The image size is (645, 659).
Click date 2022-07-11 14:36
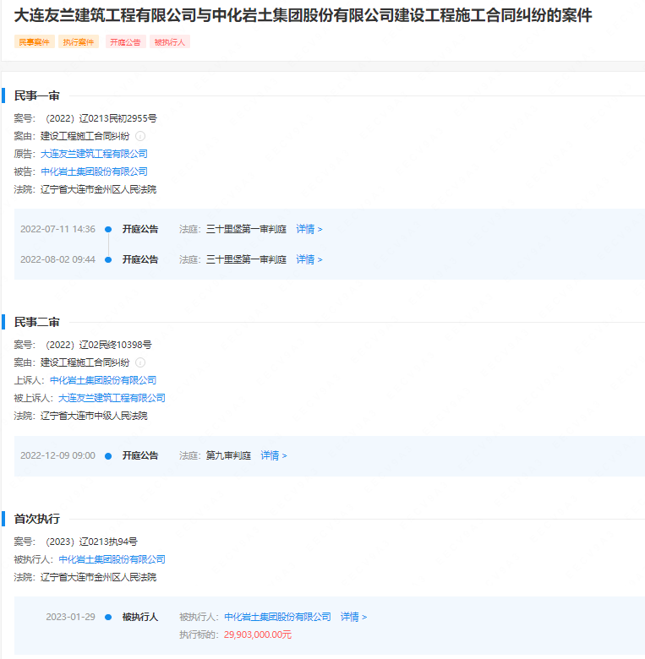click(58, 229)
